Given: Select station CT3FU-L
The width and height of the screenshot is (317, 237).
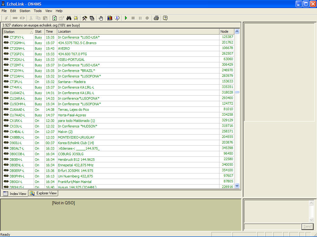Looking at the screenshot, I should pos(16,82).
